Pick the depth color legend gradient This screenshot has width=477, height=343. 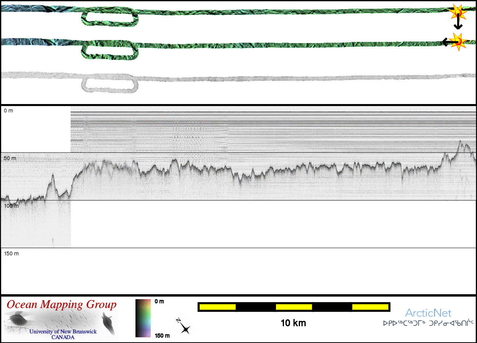[x=143, y=318]
